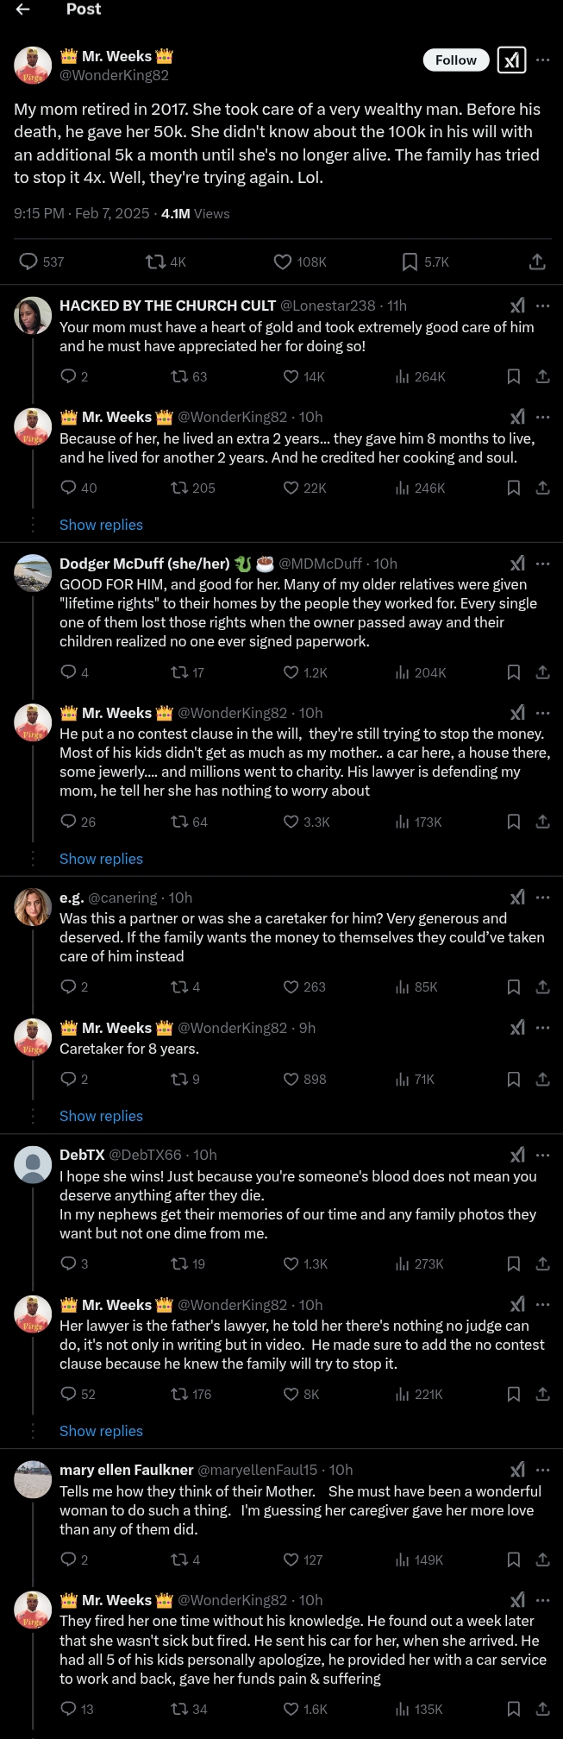This screenshot has height=1739, width=563.
Task: Open more options menu on main post
Action: click(x=542, y=60)
